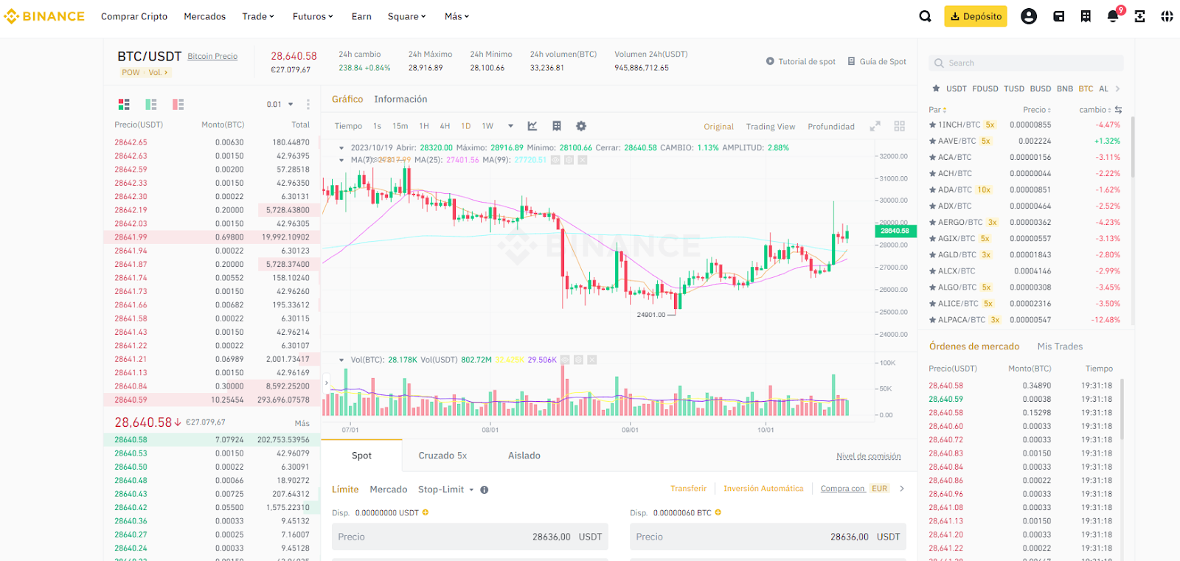Collapse the OHLC legend line arrow
The height and width of the screenshot is (561, 1180).
tap(341, 147)
